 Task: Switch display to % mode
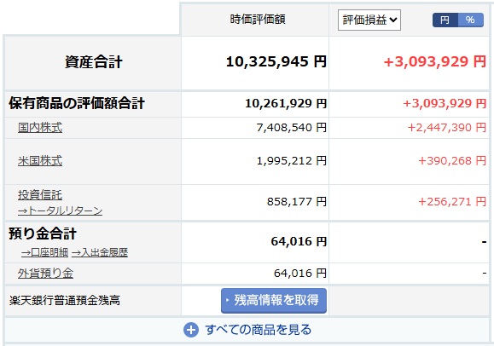470,20
